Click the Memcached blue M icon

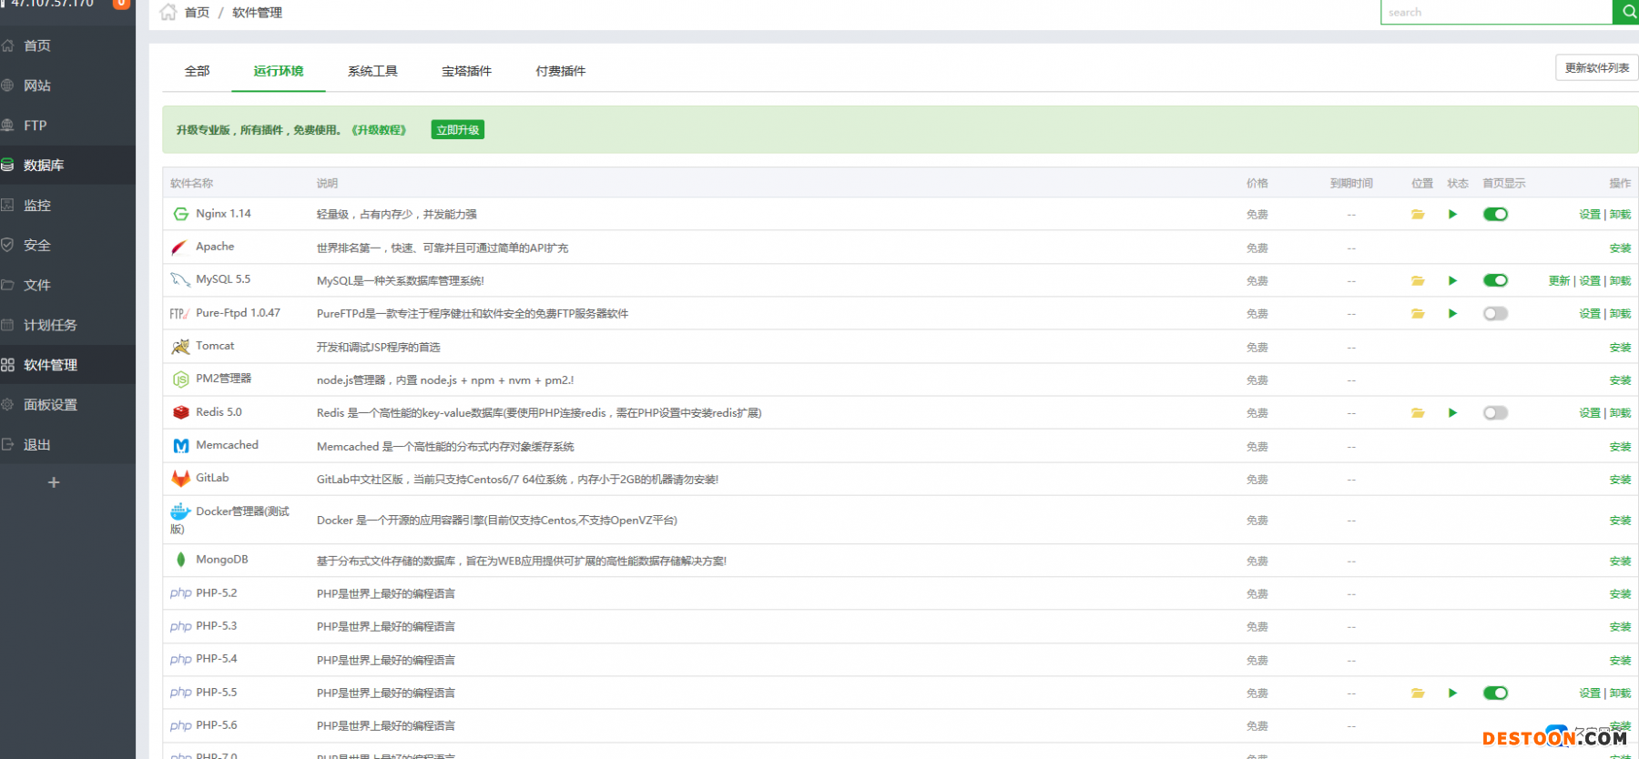click(x=180, y=446)
